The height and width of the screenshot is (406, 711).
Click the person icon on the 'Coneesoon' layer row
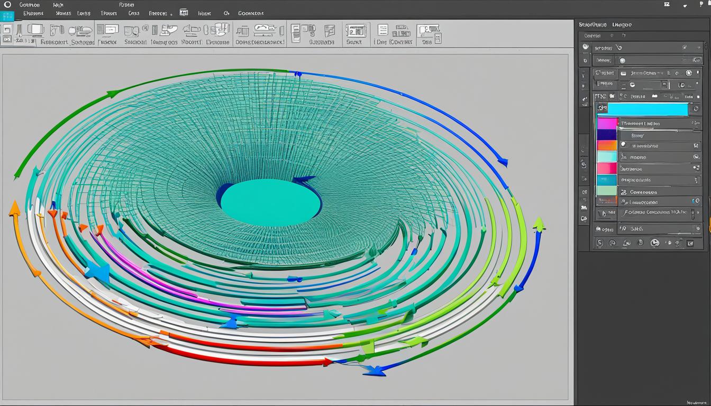click(x=623, y=192)
